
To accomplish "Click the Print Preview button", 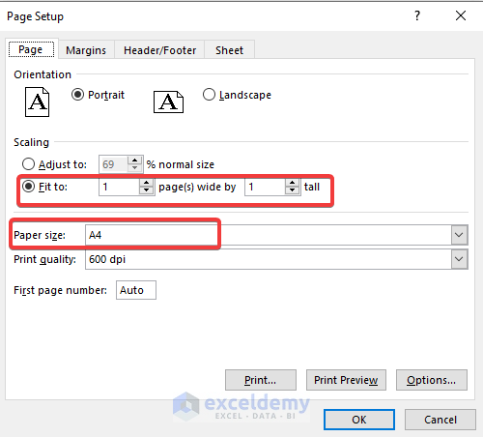I will [x=346, y=380].
